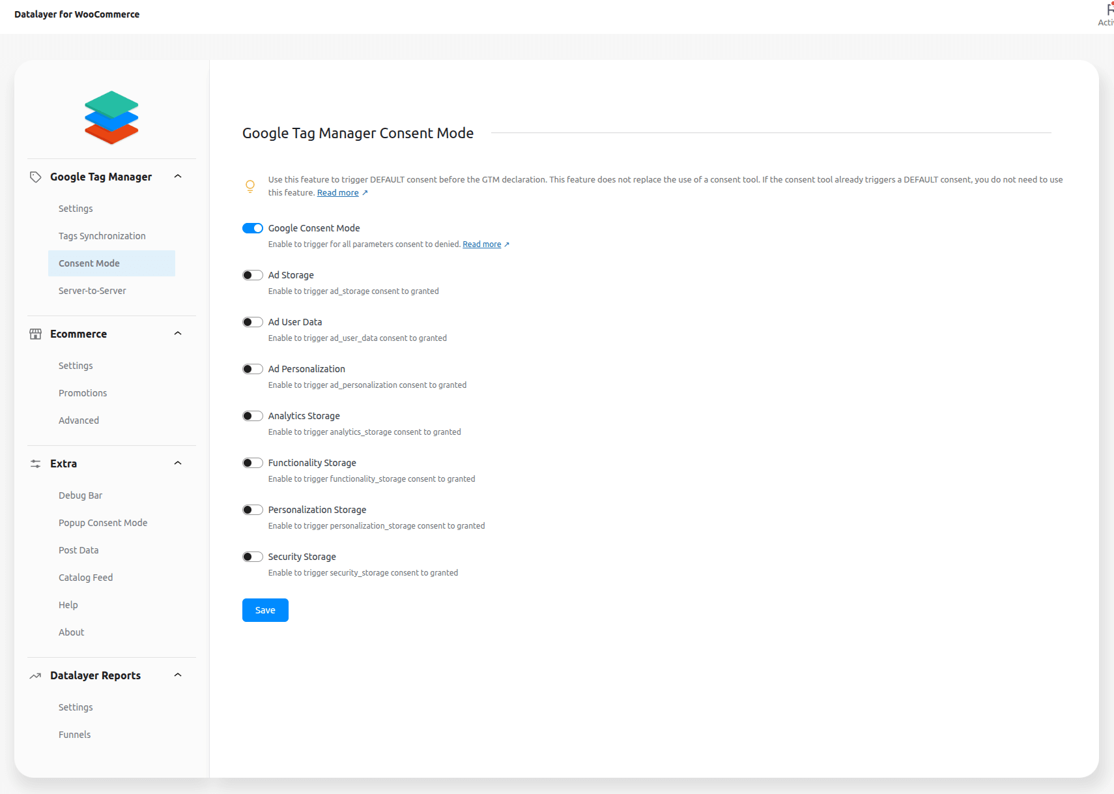Click the Save button
Viewport: 1114px width, 794px height.
pyautogui.click(x=265, y=610)
